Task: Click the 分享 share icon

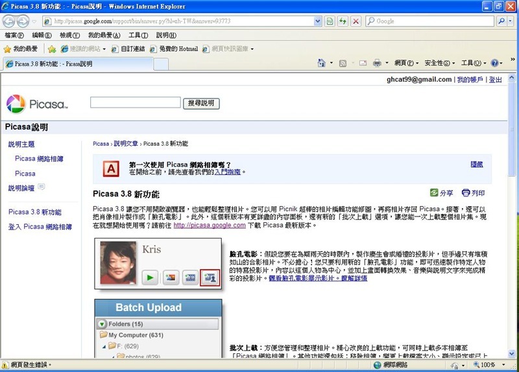Action: click(434, 193)
